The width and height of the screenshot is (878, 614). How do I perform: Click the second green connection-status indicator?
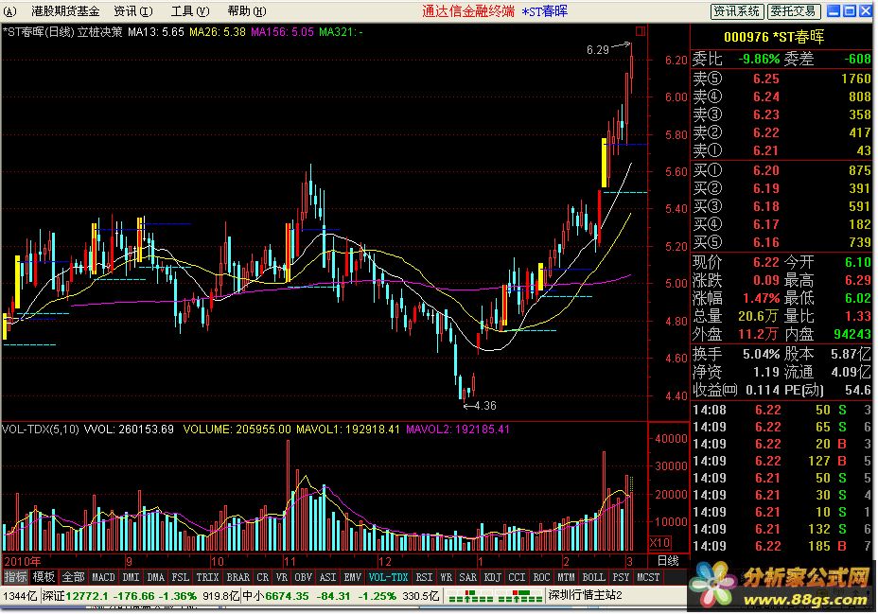tap(520, 597)
